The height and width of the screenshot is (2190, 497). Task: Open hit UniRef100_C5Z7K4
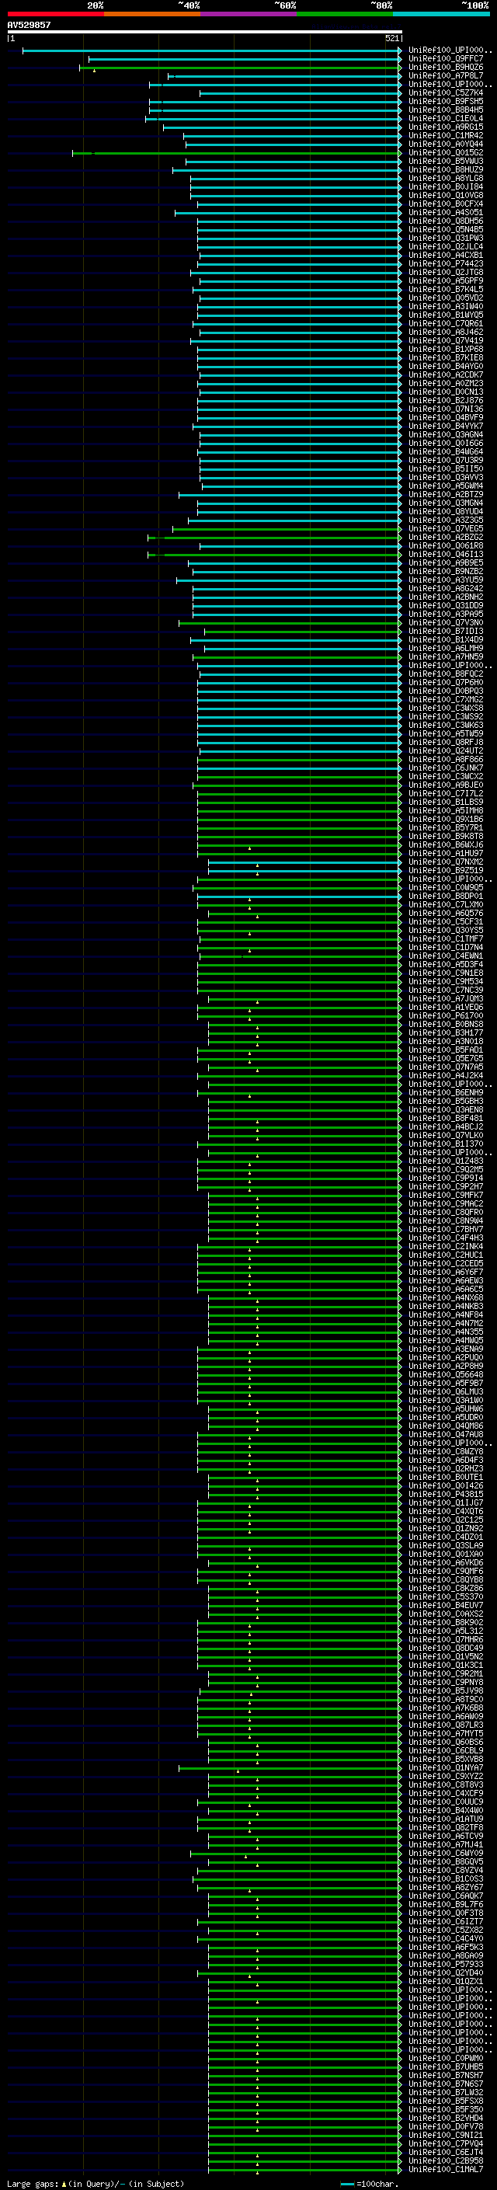pos(446,92)
